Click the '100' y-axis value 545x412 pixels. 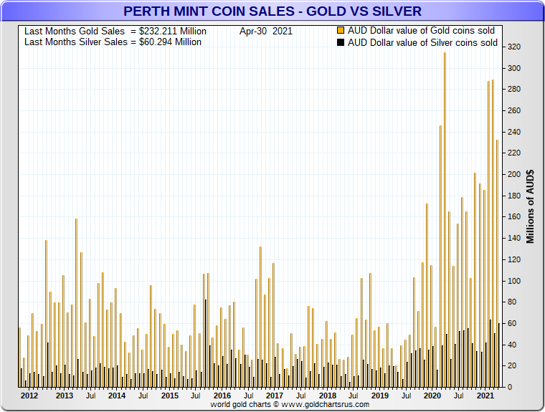pyautogui.click(x=514, y=281)
